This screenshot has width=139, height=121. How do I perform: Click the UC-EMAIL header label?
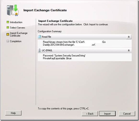point(47,50)
